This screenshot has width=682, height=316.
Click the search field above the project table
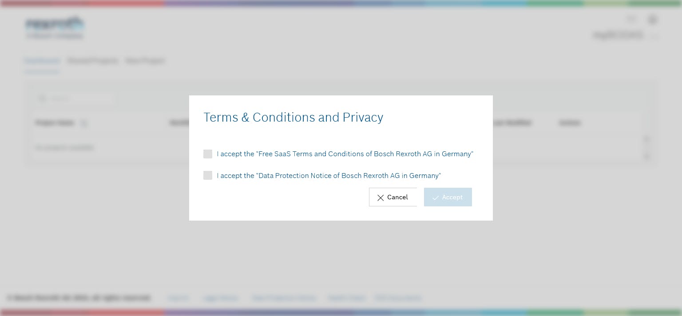coord(80,98)
